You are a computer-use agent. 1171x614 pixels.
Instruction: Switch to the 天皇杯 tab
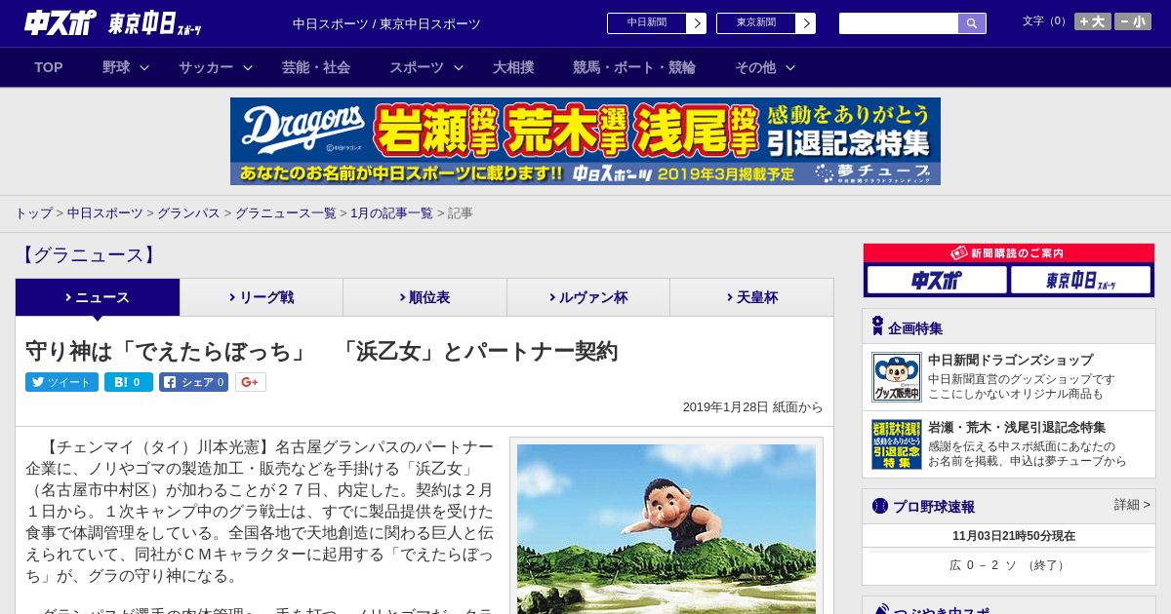pyautogui.click(x=751, y=297)
